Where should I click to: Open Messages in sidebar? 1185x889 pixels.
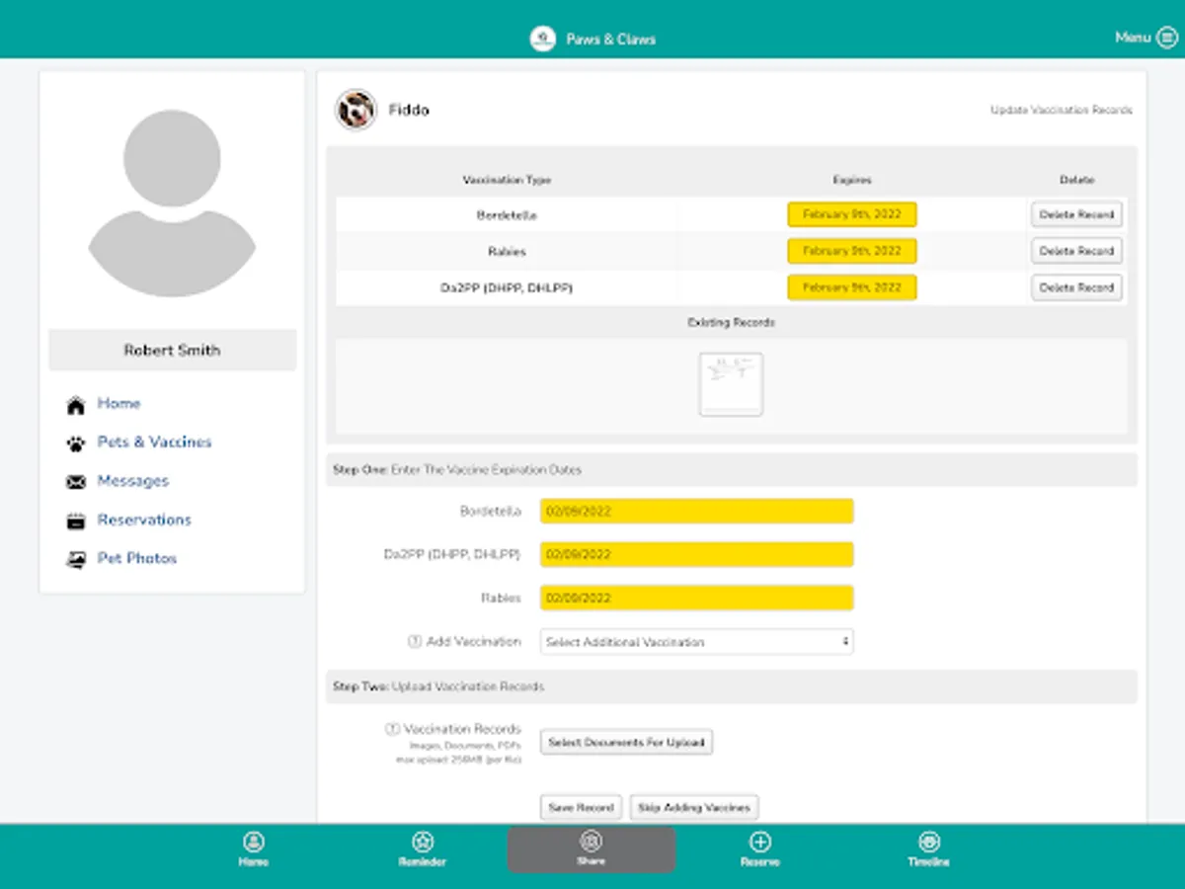tap(132, 481)
